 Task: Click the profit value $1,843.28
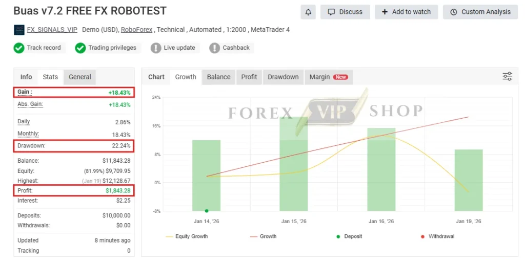[118, 191]
